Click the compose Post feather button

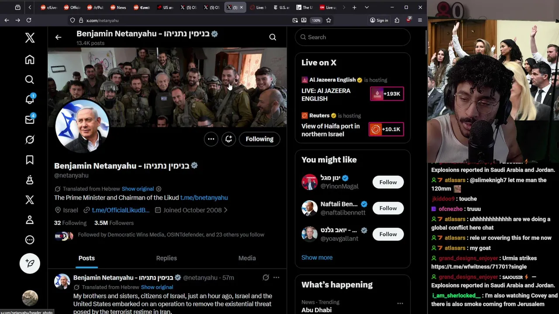pyautogui.click(x=30, y=263)
